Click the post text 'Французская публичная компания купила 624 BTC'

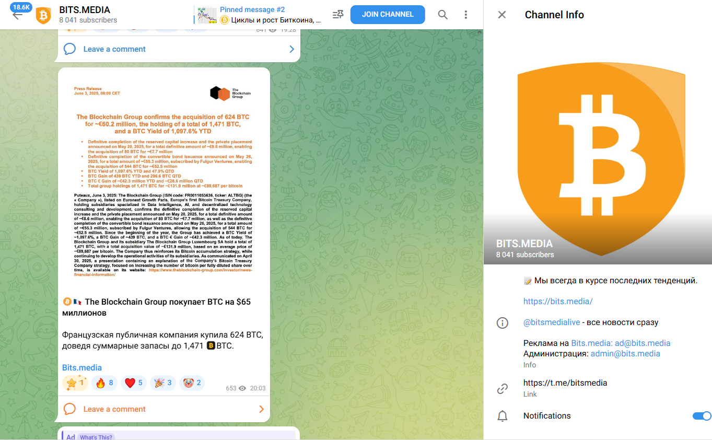point(162,334)
